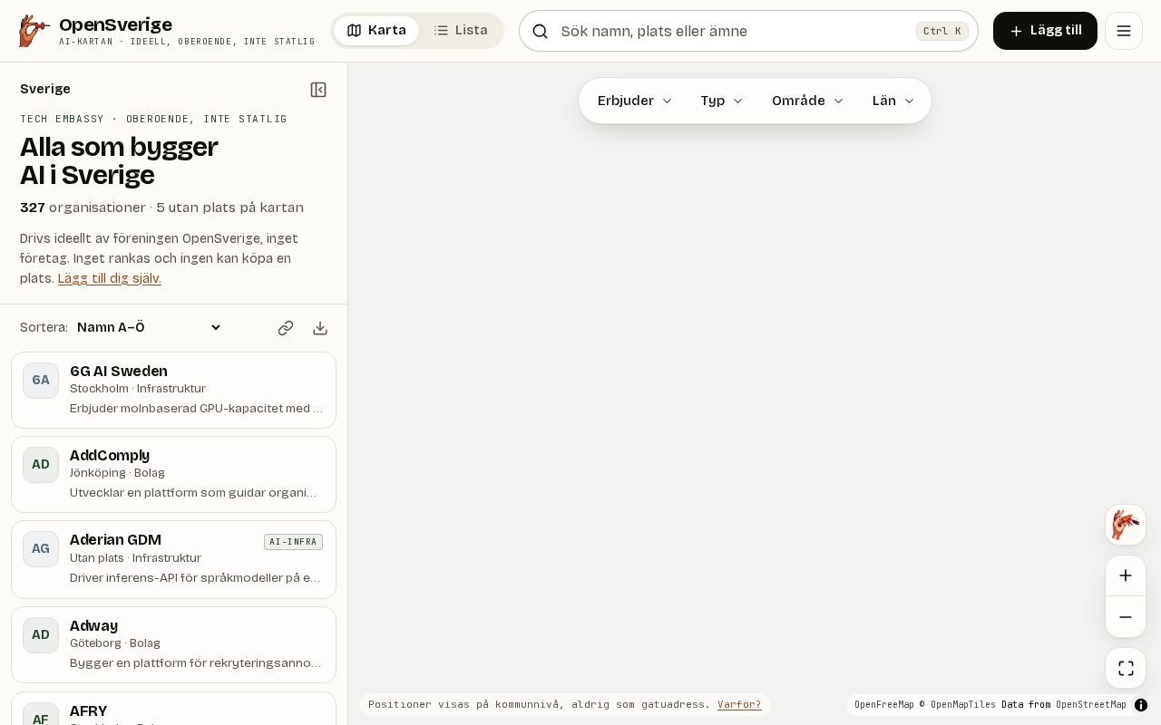Image resolution: width=1161 pixels, height=725 pixels.
Task: Select the 6A avatar badge
Action: 41,381
